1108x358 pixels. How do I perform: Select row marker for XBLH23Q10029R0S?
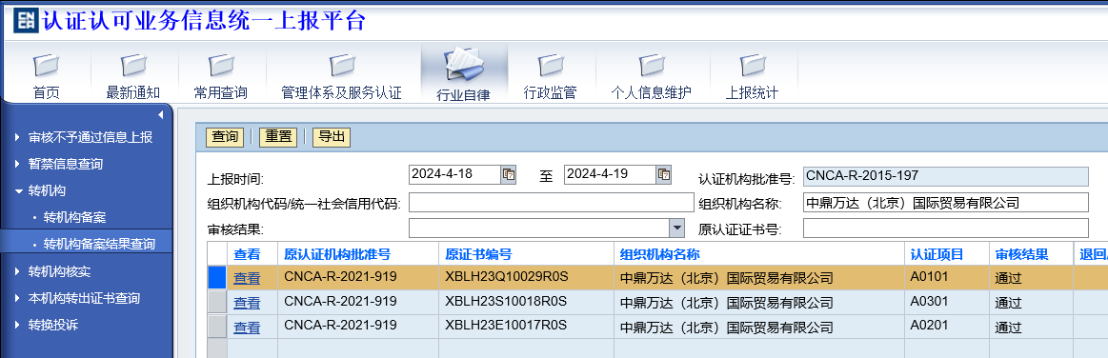pyautogui.click(x=217, y=277)
